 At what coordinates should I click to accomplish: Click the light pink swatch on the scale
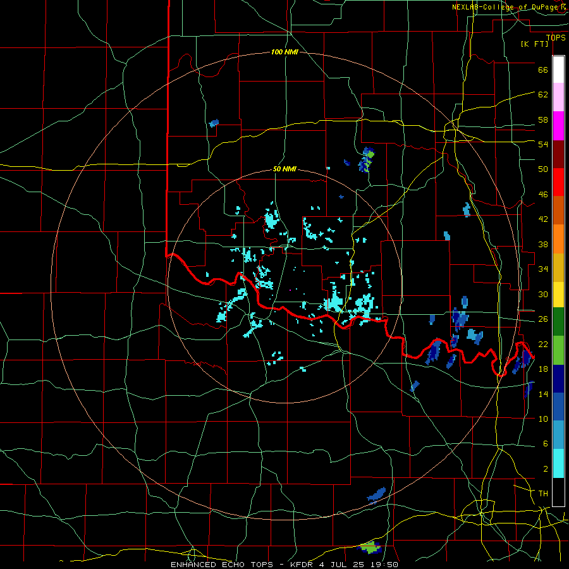coord(558,97)
